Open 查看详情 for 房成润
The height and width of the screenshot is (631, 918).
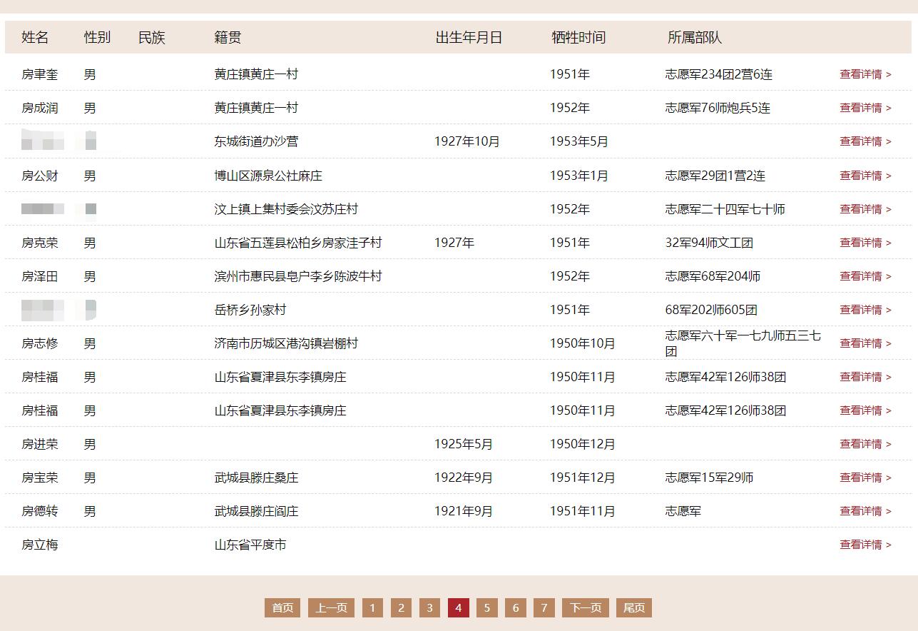[x=865, y=108]
